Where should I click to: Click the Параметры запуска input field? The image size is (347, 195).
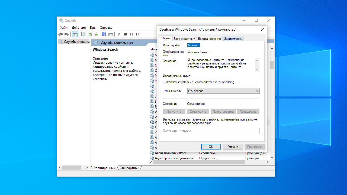click(226, 131)
